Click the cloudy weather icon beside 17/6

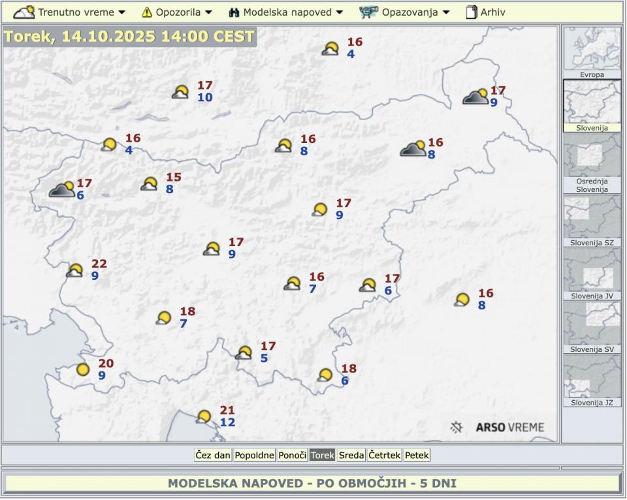pyautogui.click(x=62, y=190)
